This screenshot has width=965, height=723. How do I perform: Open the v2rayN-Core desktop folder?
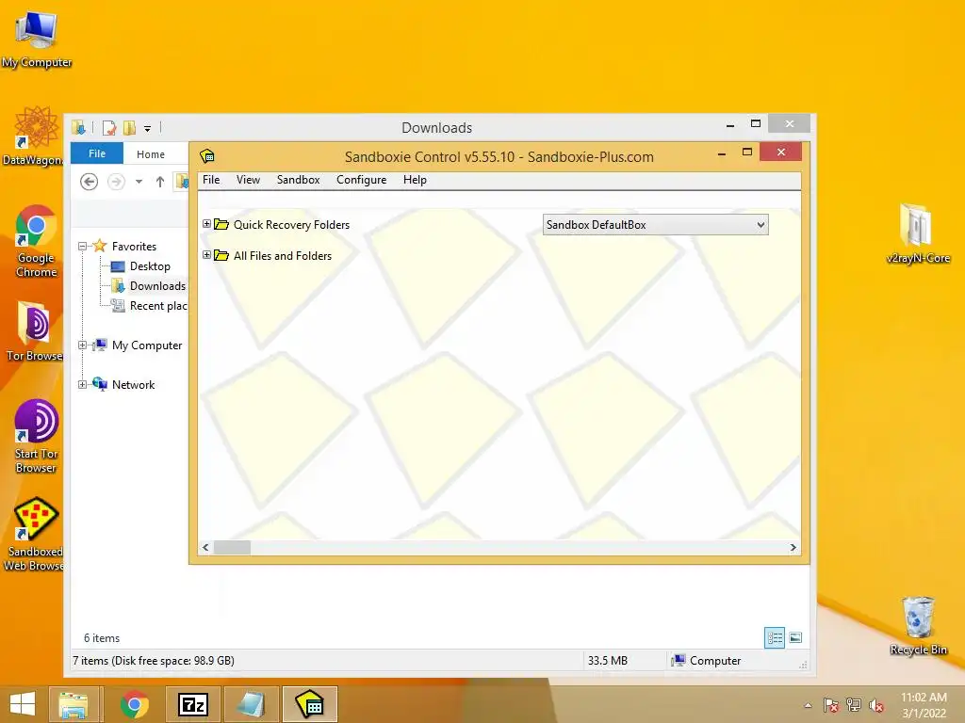coord(918,233)
